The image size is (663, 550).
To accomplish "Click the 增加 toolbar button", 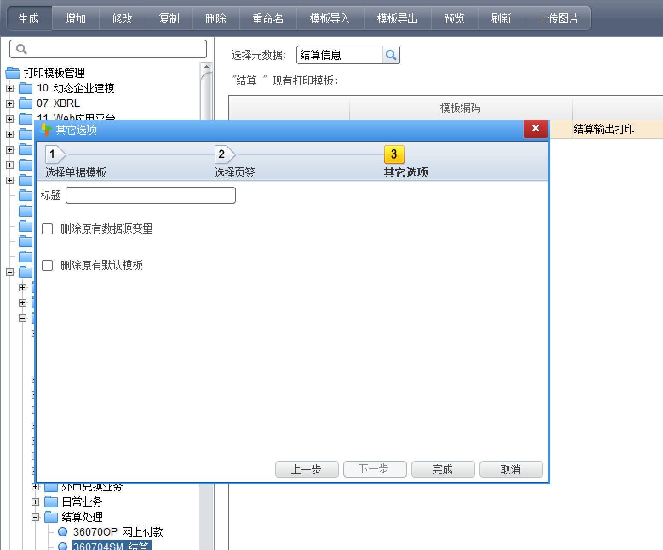I will pos(76,19).
